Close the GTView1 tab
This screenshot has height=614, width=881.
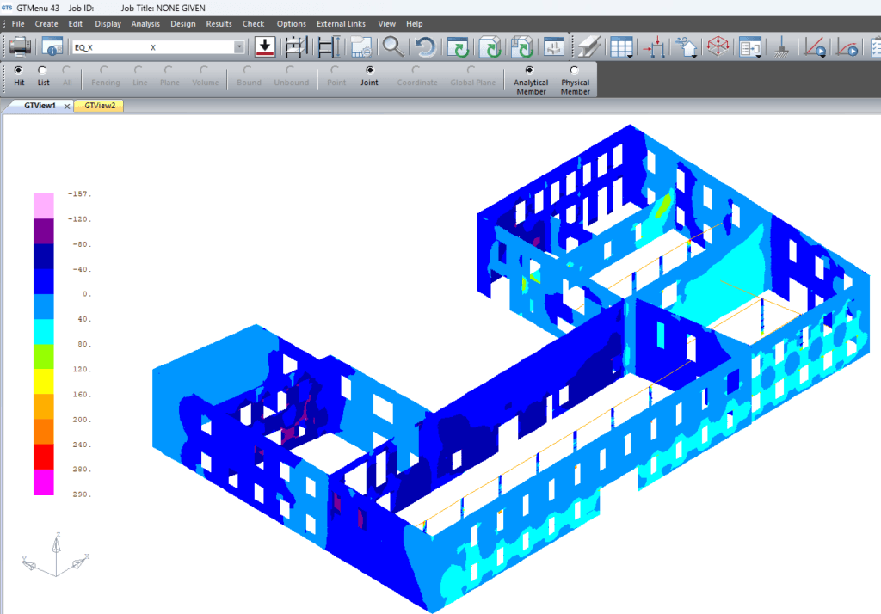click(67, 106)
